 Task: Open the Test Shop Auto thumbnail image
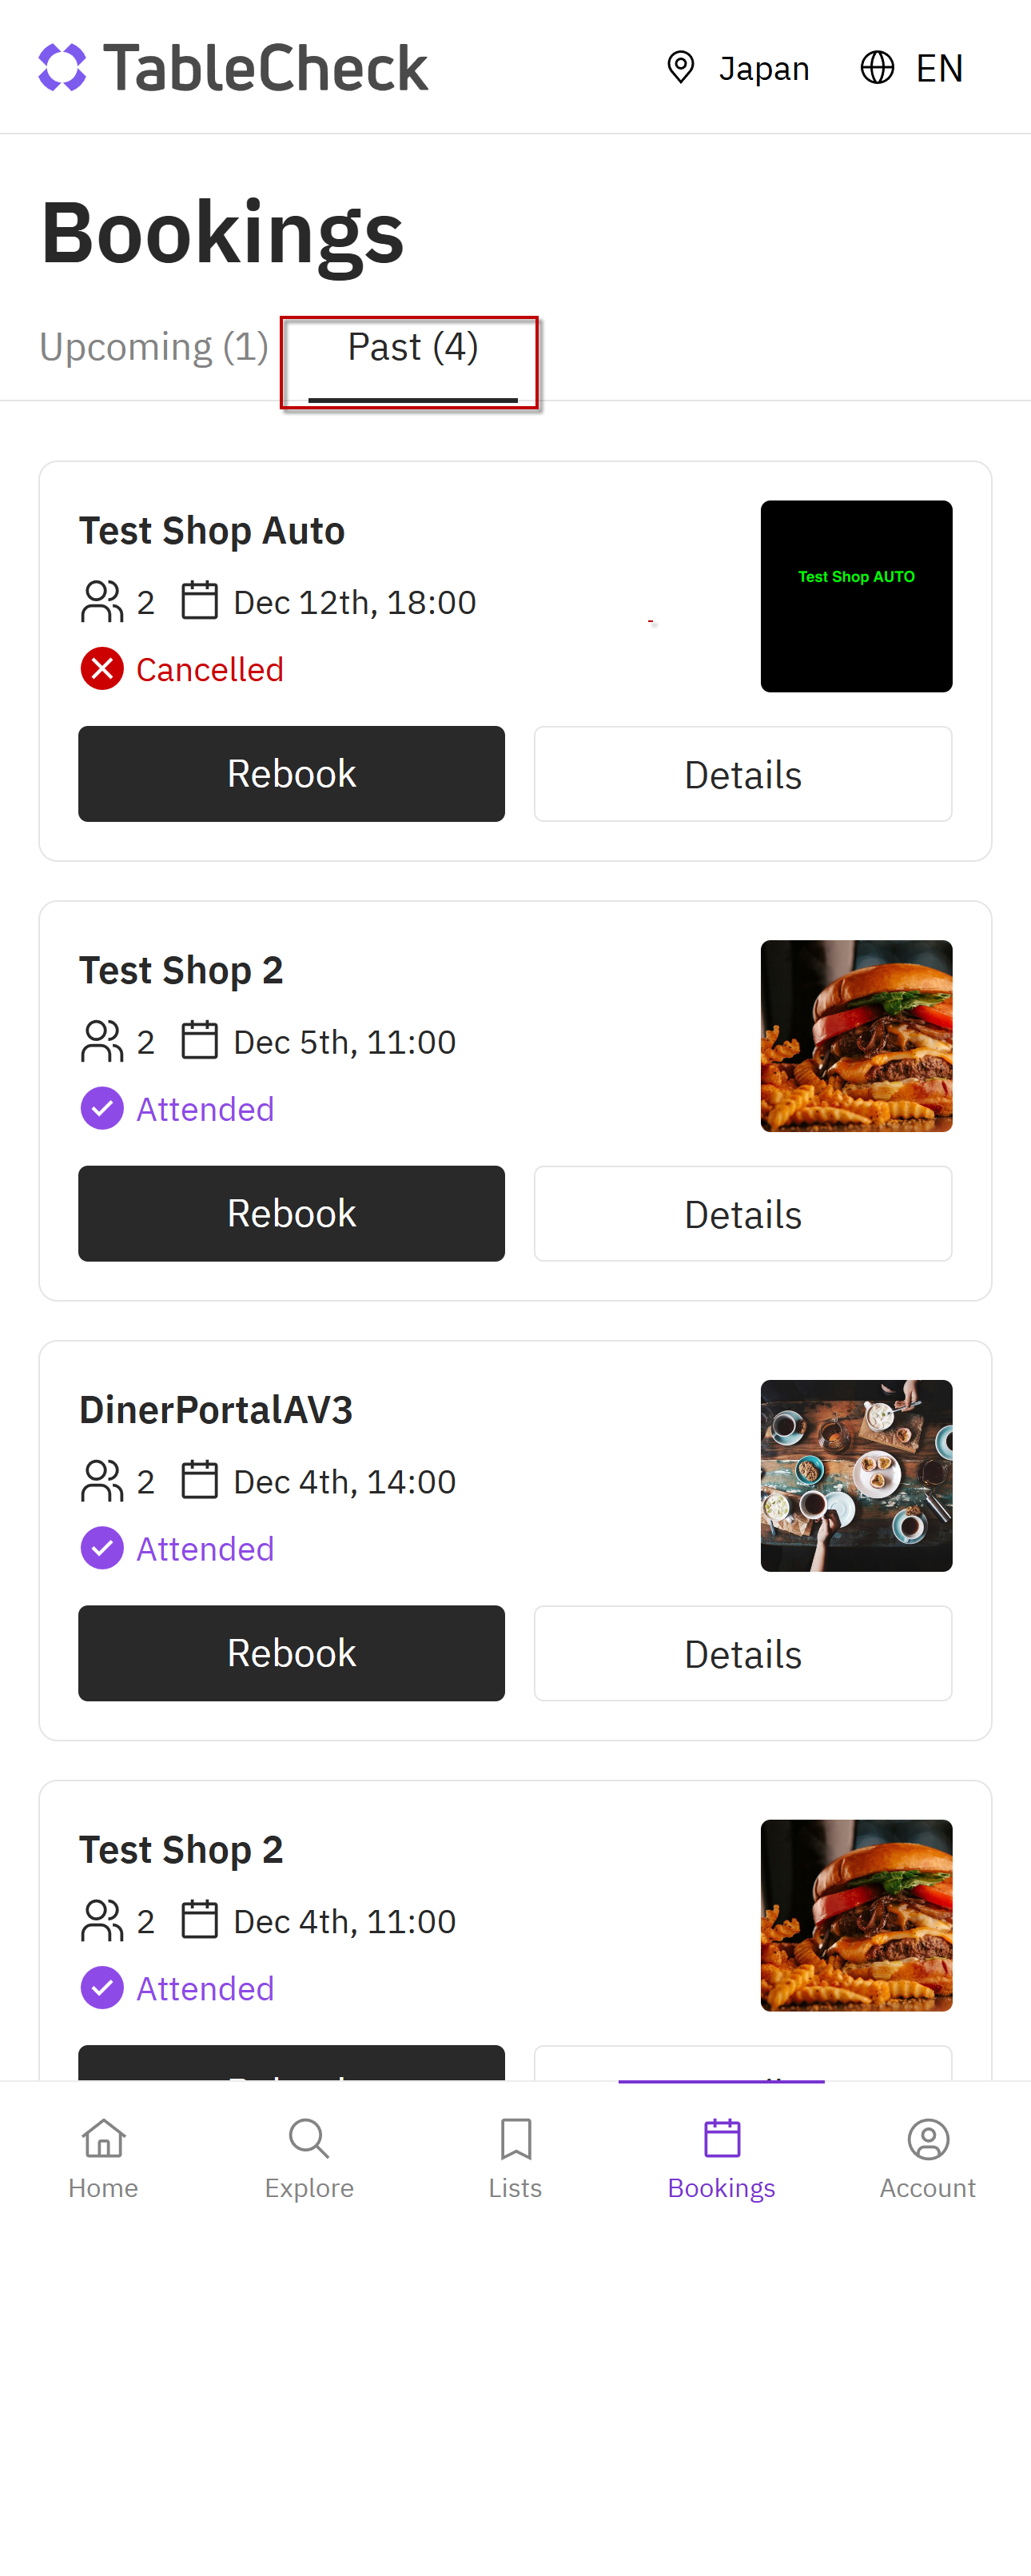pyautogui.click(x=856, y=596)
